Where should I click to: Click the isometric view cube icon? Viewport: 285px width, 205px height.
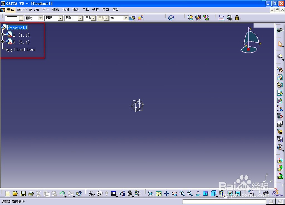[213, 194]
